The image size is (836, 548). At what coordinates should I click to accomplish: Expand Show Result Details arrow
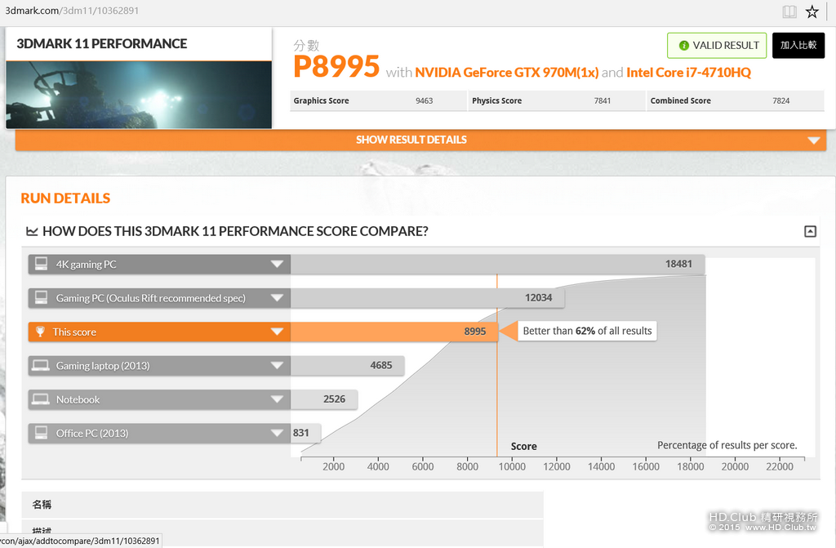coord(814,140)
